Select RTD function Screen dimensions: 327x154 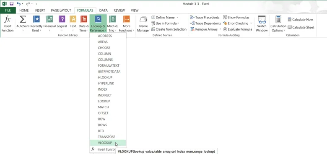click(108, 131)
